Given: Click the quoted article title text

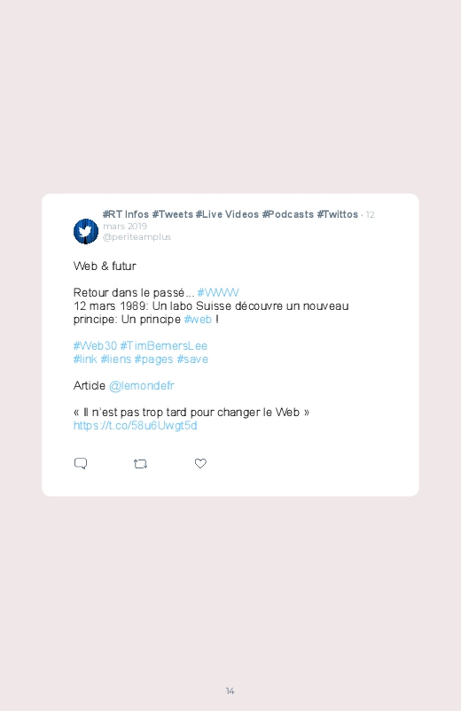Looking at the screenshot, I should coord(191,413).
